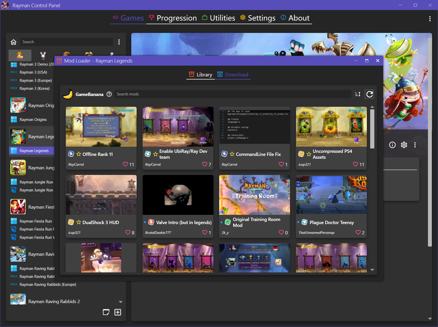Screen dimensions: 438x327
Task: Refresh the GameBanana mods list
Action: click(x=370, y=94)
